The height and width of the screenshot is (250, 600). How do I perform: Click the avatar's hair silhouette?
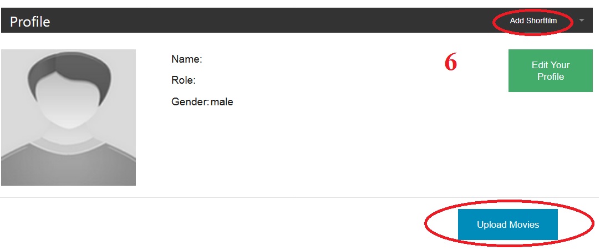pyautogui.click(x=68, y=69)
